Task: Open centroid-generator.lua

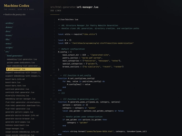Action: 17,89
